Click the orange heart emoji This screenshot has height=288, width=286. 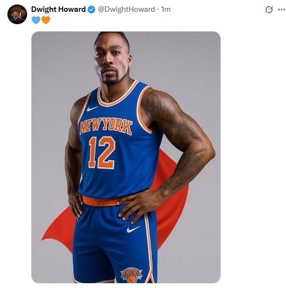coord(46,20)
